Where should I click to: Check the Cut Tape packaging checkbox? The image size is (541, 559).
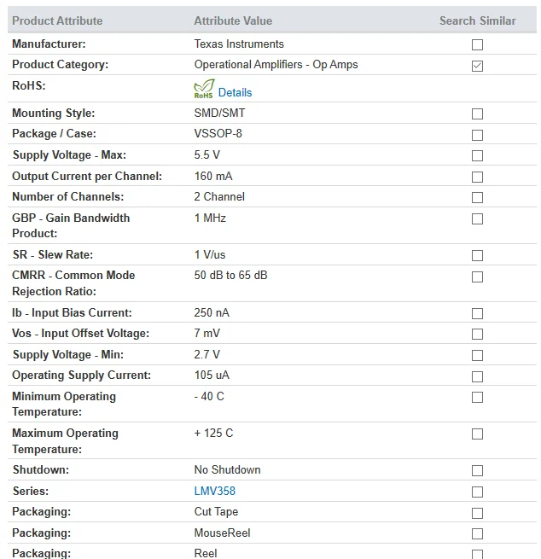tap(477, 514)
